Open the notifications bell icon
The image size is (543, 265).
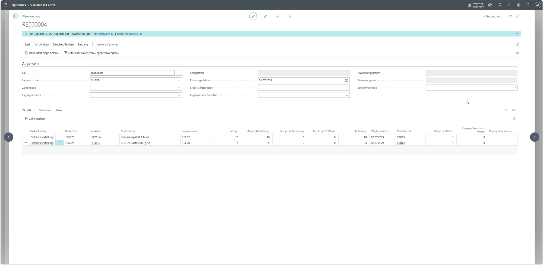point(509,5)
